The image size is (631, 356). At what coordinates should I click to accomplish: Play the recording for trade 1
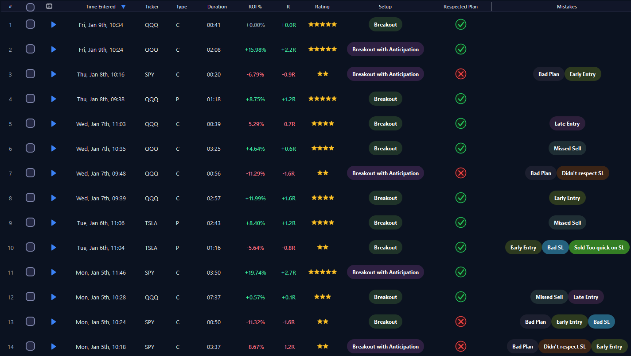pos(54,24)
